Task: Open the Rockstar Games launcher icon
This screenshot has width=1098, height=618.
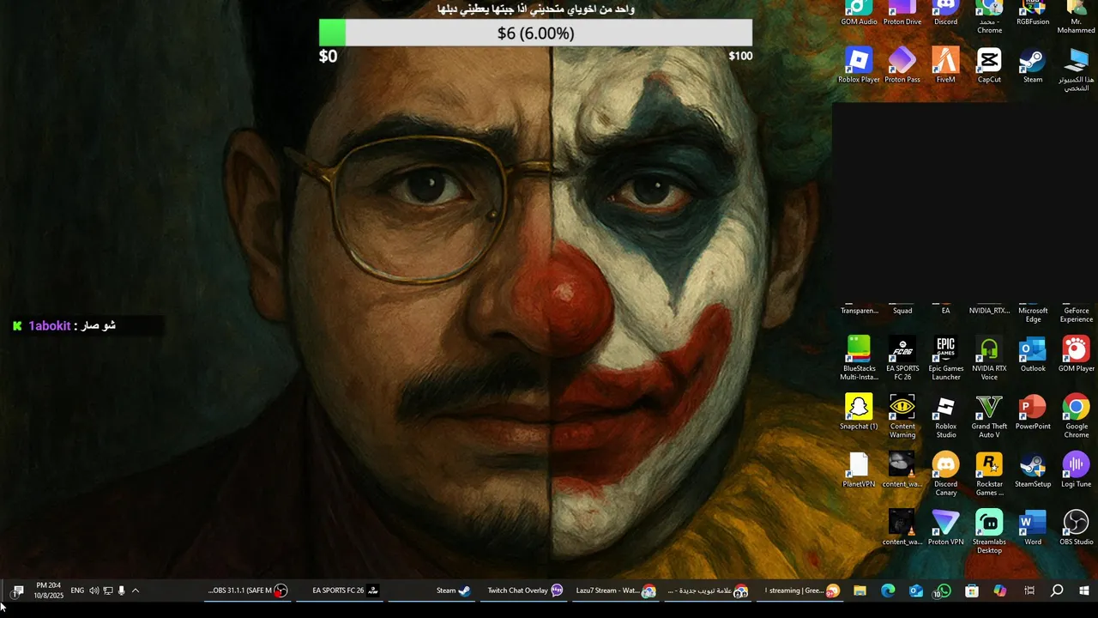Action: (989, 474)
